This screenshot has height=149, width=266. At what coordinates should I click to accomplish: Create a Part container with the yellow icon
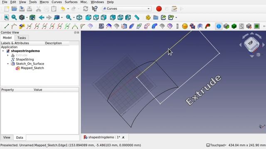tap(148, 17)
